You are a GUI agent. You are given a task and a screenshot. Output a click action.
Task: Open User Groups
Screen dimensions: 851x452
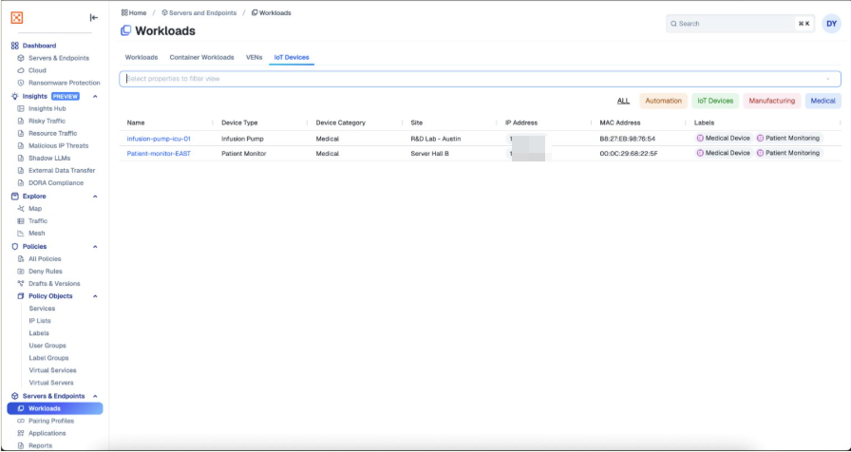[47, 345]
